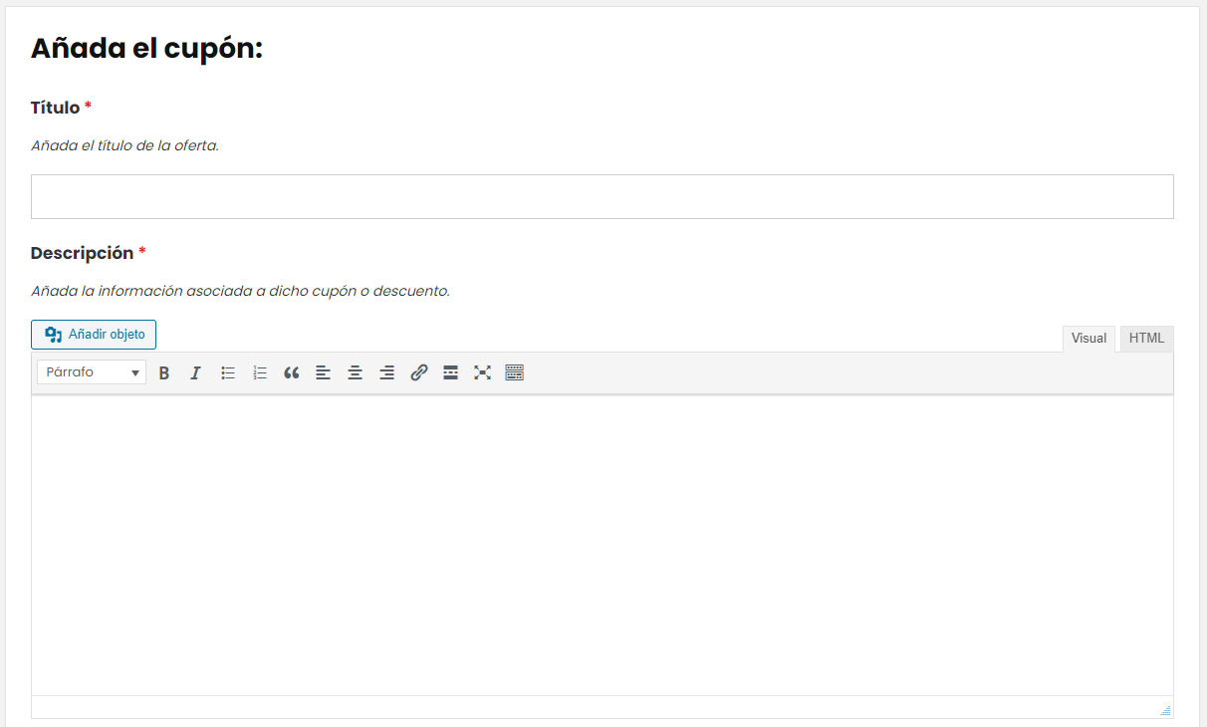Toggle bold formatting in the editor
Screen dimensions: 1207x727
tap(164, 372)
